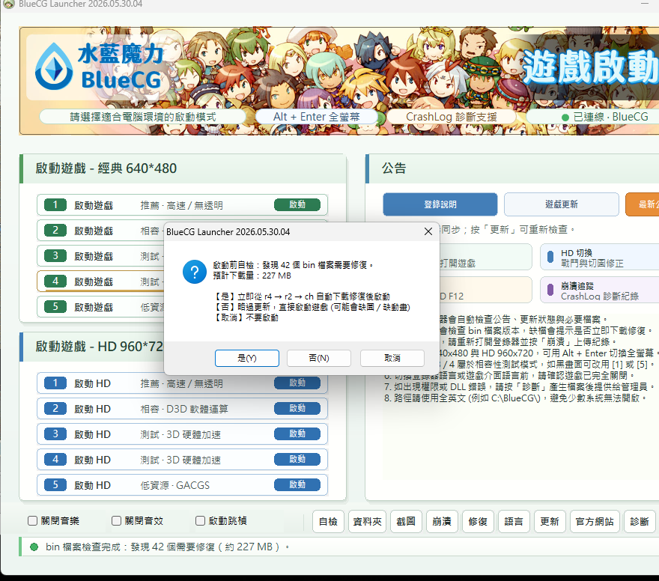Viewport: 659px width, 581px height.
Task: Click number 1 badge in HD list
Action: [x=55, y=383]
